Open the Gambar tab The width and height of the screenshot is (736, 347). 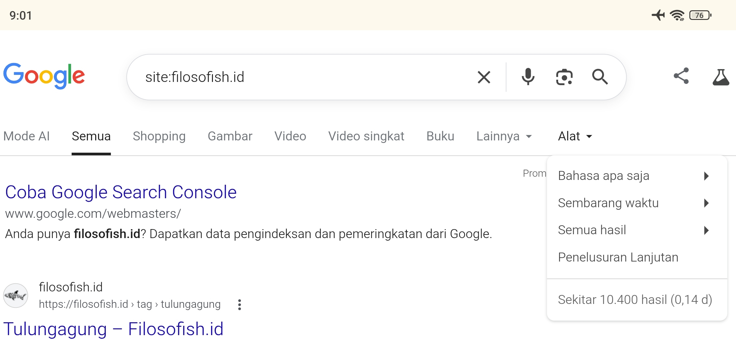coord(230,136)
